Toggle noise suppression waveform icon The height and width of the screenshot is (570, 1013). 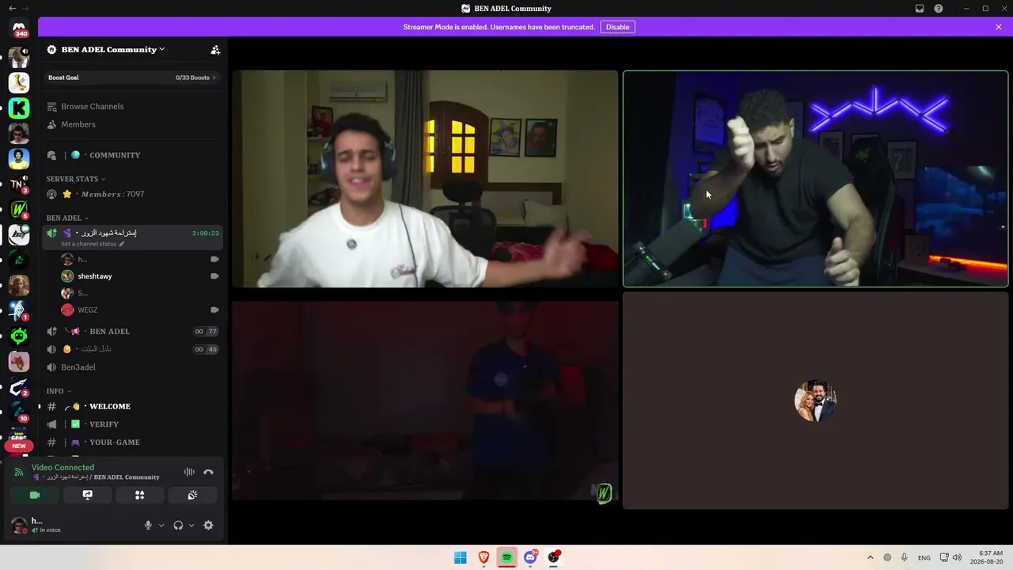pos(189,472)
